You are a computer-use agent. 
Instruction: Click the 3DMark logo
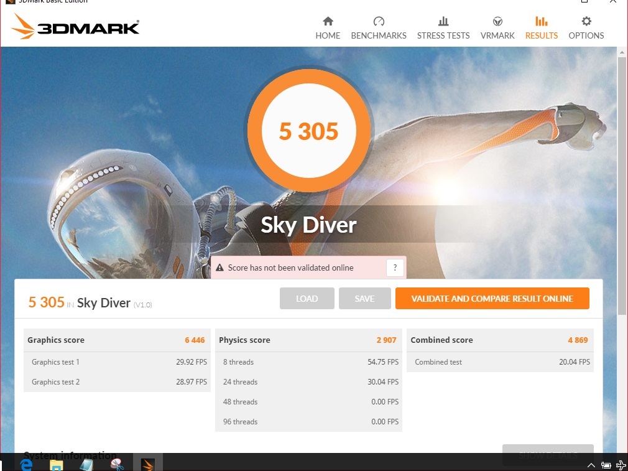[75, 27]
